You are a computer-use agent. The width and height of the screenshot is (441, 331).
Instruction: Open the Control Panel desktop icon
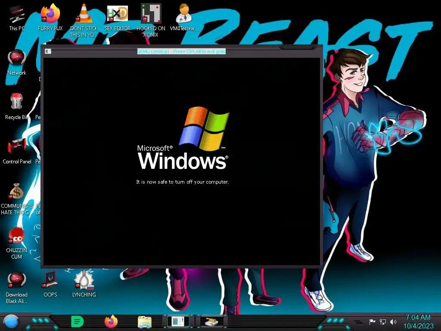click(17, 151)
